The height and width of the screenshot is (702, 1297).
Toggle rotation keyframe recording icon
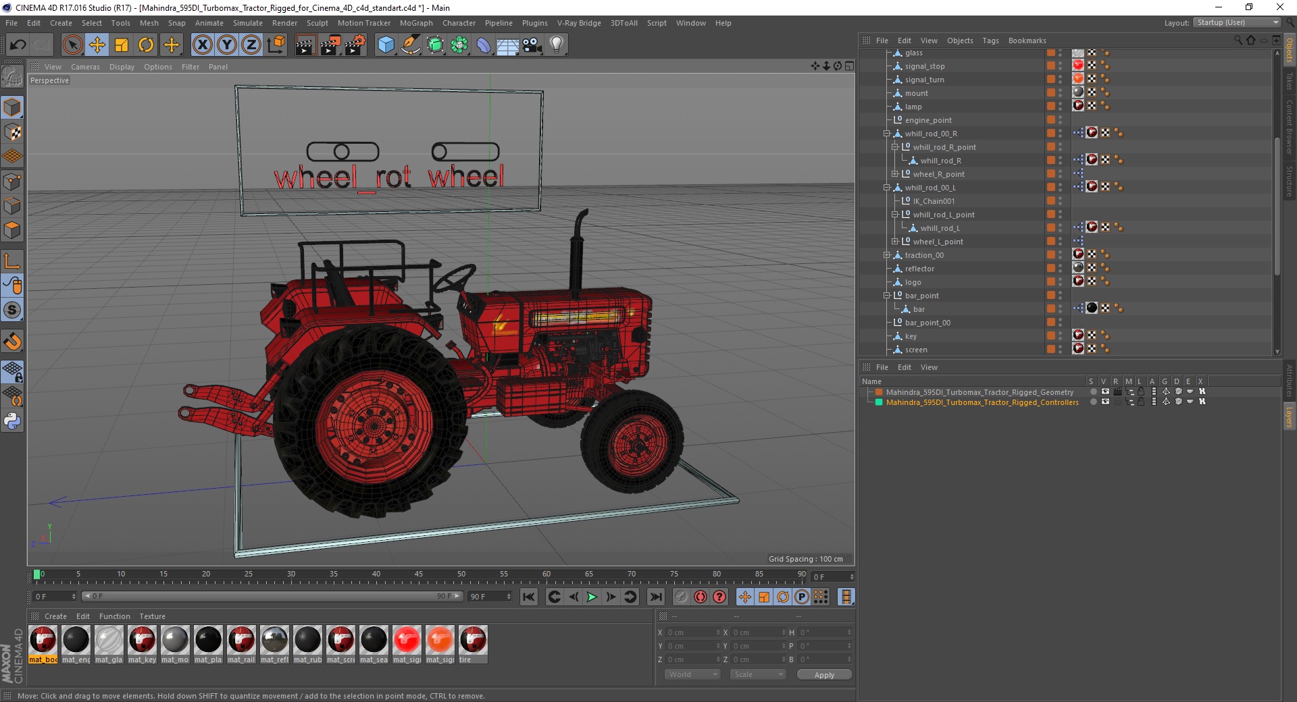pyautogui.click(x=783, y=597)
